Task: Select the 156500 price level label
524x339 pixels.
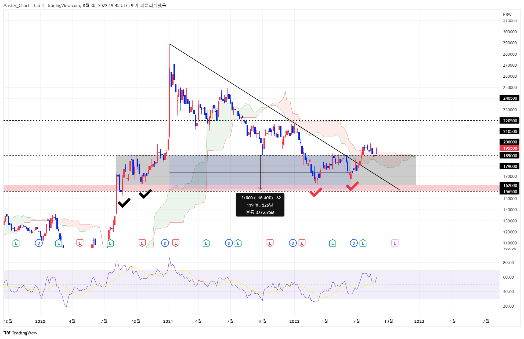Action: click(509, 192)
